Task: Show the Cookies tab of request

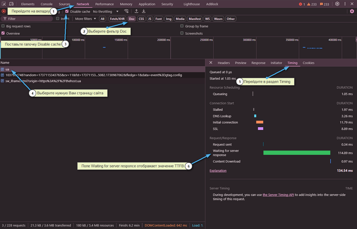Action: click(x=308, y=63)
